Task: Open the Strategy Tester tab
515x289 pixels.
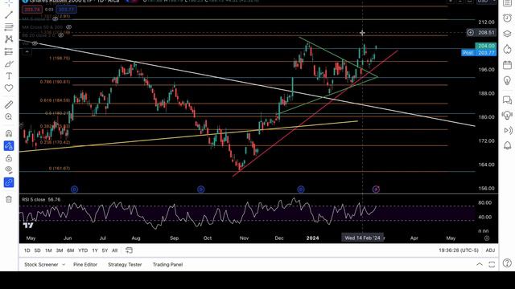Action: pyautogui.click(x=125, y=264)
